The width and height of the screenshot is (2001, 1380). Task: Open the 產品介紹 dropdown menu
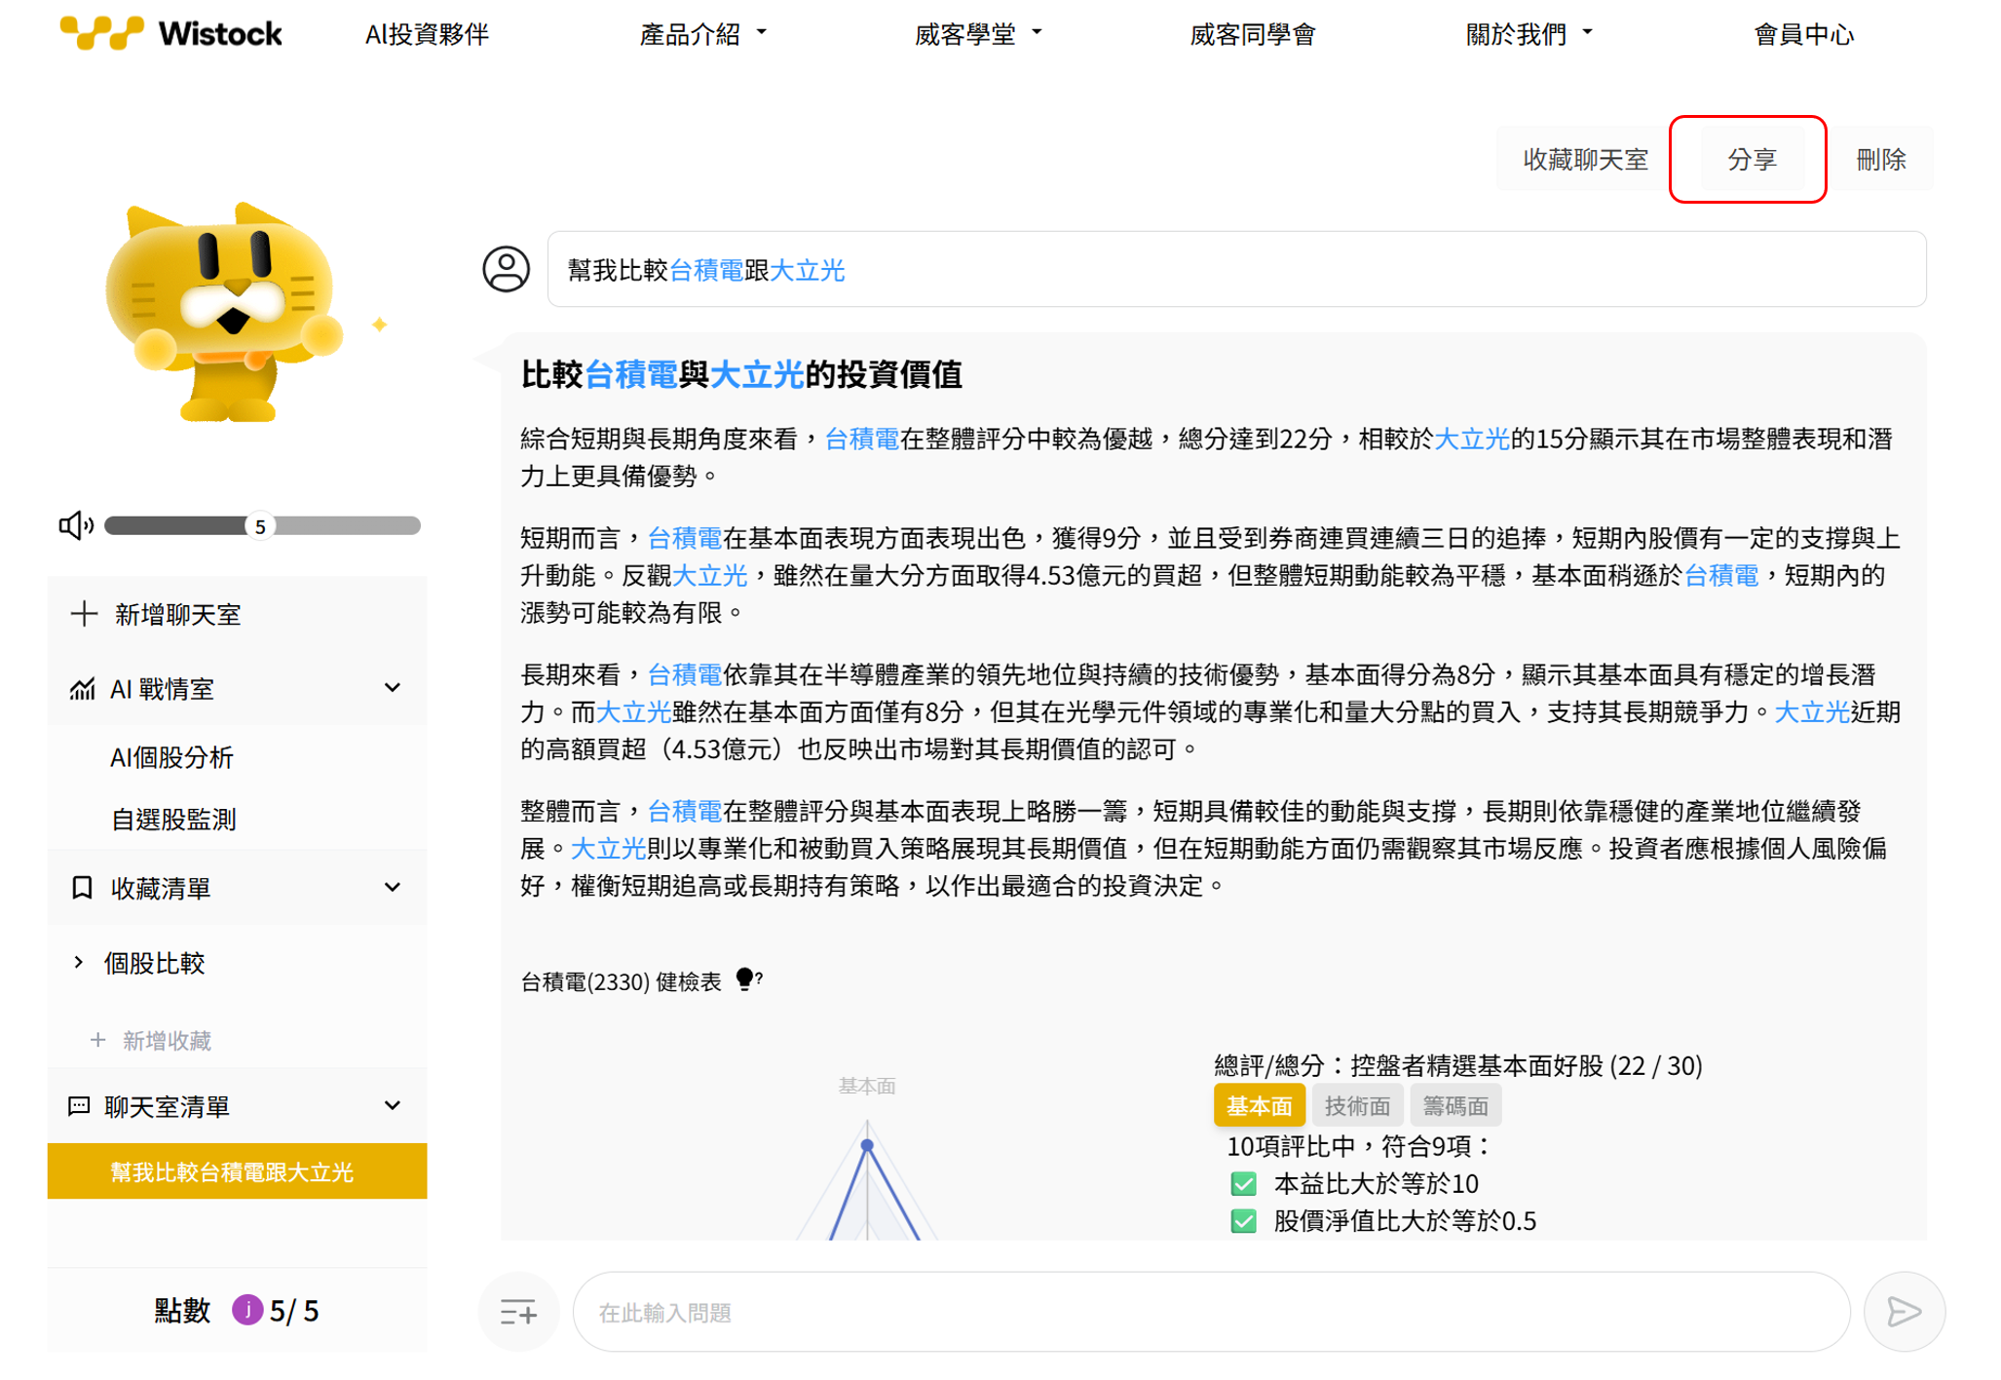[x=701, y=34]
